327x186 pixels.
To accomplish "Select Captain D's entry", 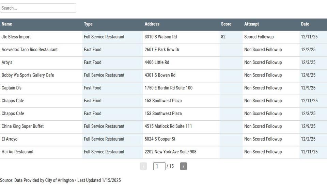I will point(12,88).
